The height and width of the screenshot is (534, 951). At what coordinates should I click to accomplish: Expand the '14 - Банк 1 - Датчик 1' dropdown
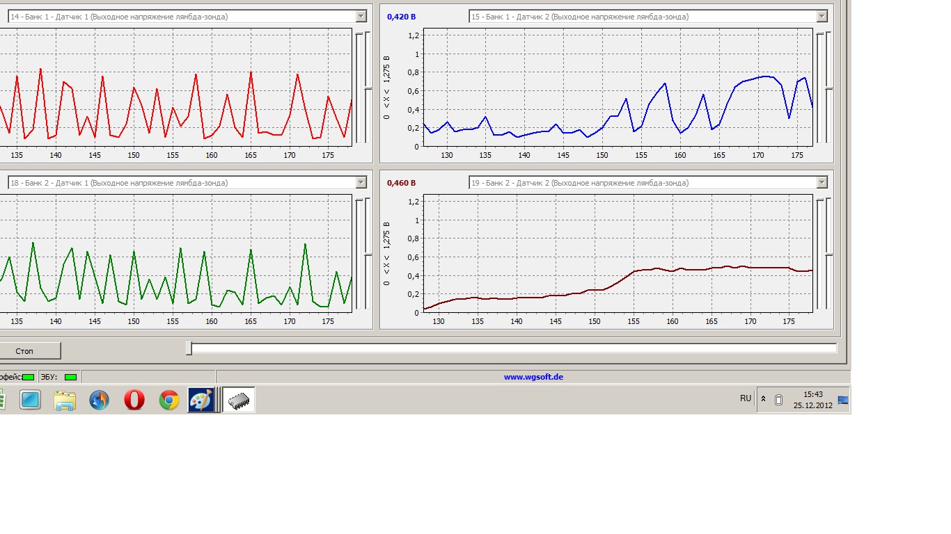(361, 16)
